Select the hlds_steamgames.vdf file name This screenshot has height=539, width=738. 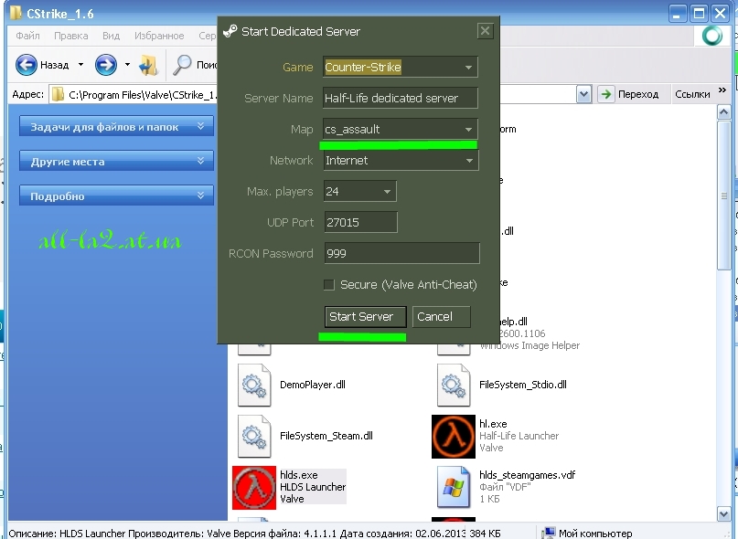click(527, 475)
